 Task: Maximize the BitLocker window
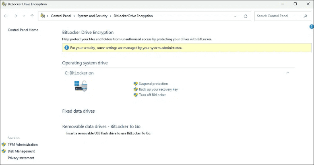pos(295,4)
